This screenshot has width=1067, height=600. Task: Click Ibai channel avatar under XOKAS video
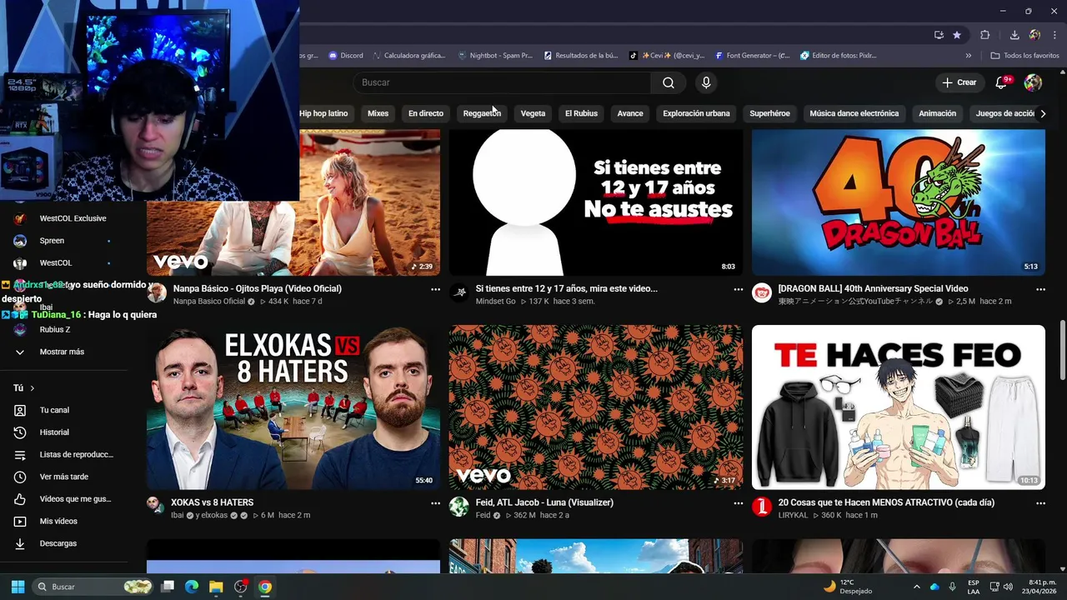[x=154, y=504]
